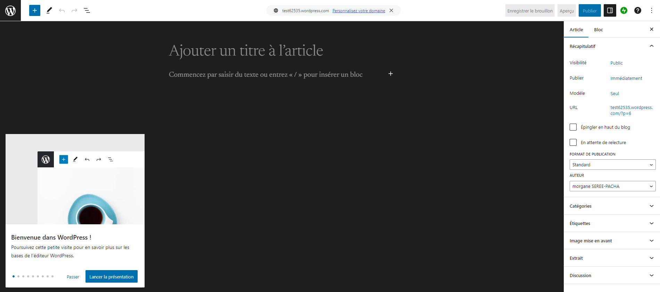This screenshot has height=292, width=660.
Task: Switch to the Bloc tab
Action: click(x=598, y=30)
